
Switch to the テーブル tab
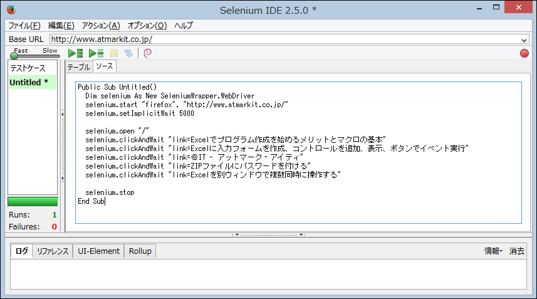pyautogui.click(x=79, y=66)
